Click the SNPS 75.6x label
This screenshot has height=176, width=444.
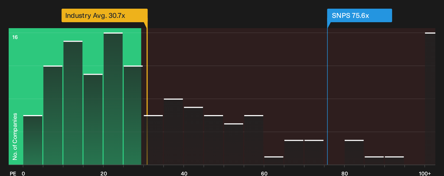tap(360, 15)
